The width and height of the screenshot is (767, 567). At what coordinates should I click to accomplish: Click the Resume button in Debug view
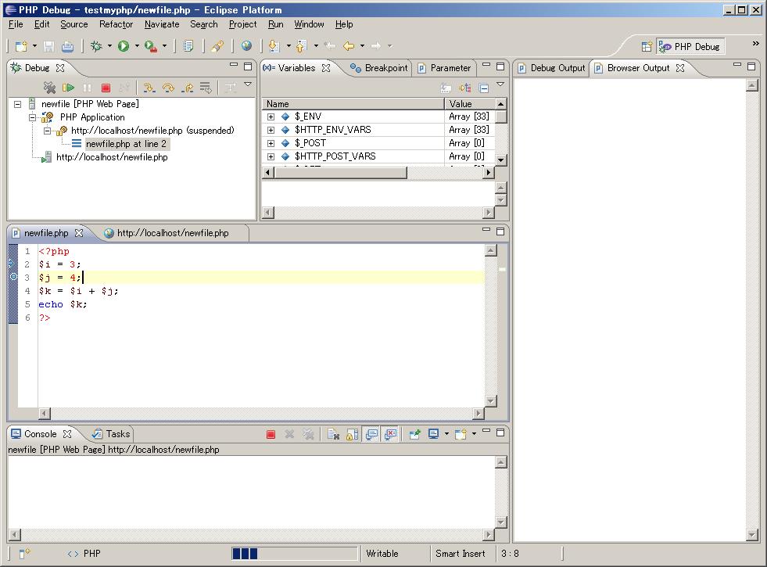coord(68,88)
